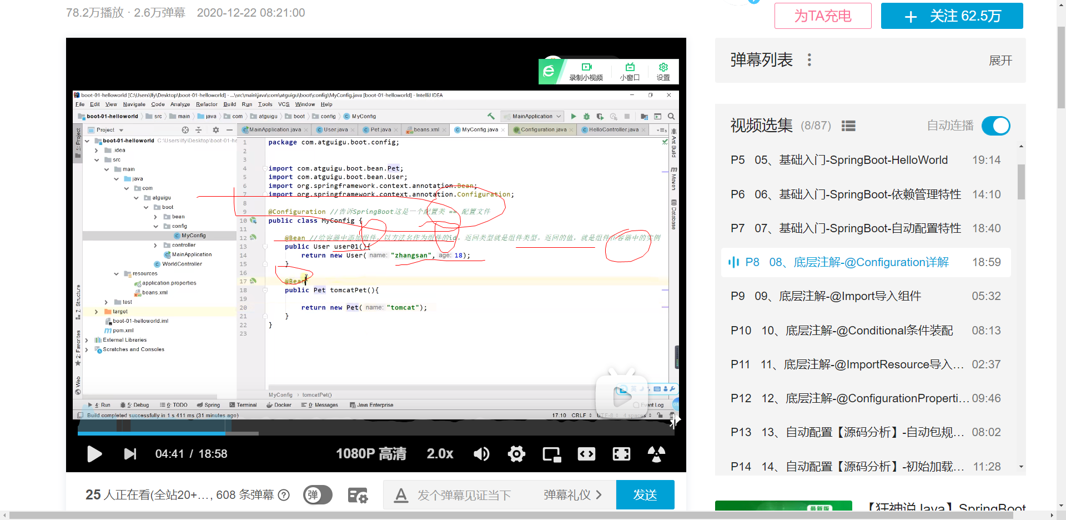Open the 2.0x playback speed menu
1066x520 pixels.
click(440, 454)
